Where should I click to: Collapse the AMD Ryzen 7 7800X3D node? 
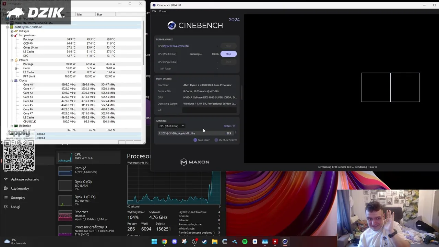(x=8, y=27)
